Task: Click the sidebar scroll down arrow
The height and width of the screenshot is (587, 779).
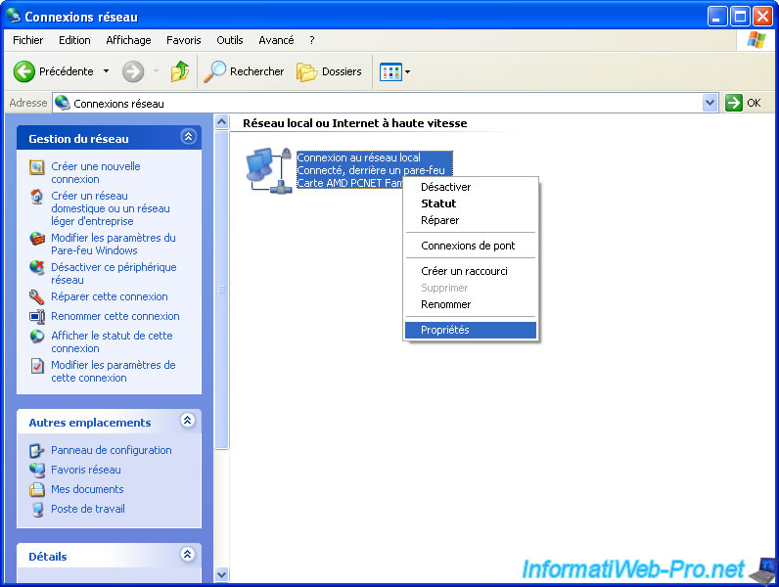Action: [221, 575]
